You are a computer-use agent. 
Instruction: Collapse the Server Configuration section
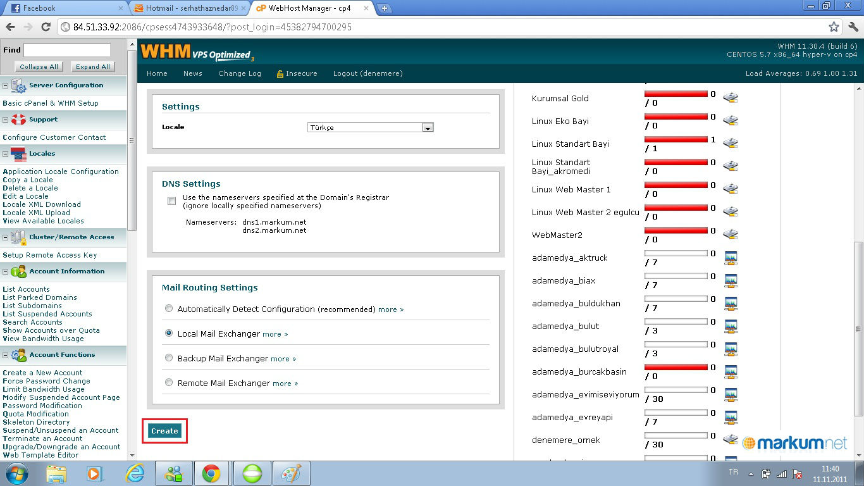(x=6, y=85)
